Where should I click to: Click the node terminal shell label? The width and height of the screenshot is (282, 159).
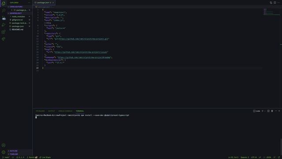256,111
